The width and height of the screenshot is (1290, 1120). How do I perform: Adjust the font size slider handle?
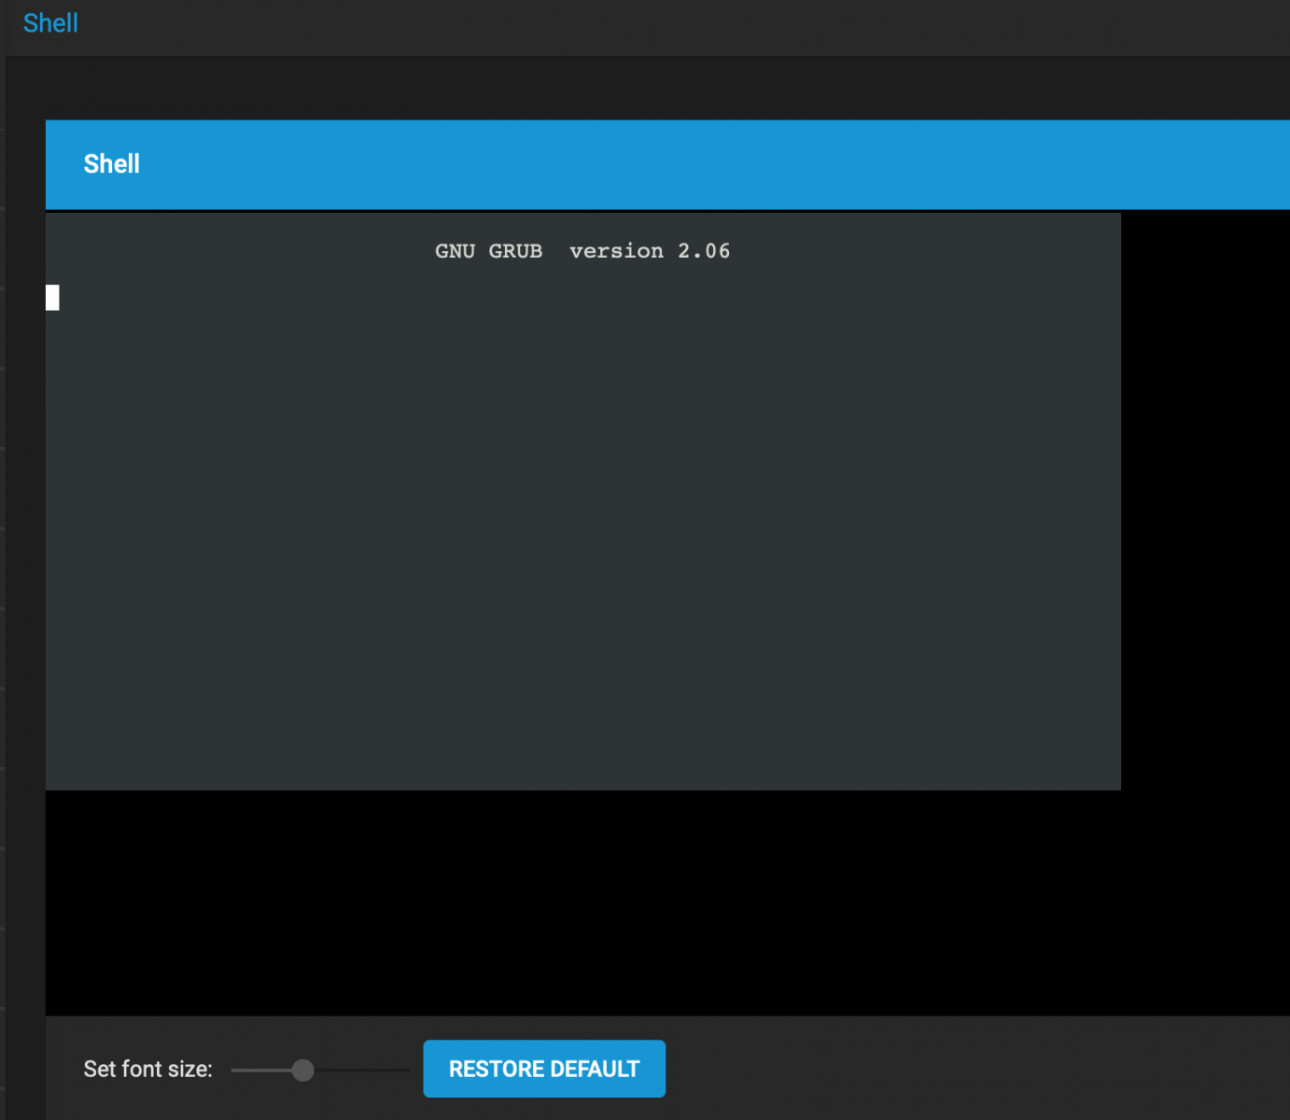[302, 1071]
